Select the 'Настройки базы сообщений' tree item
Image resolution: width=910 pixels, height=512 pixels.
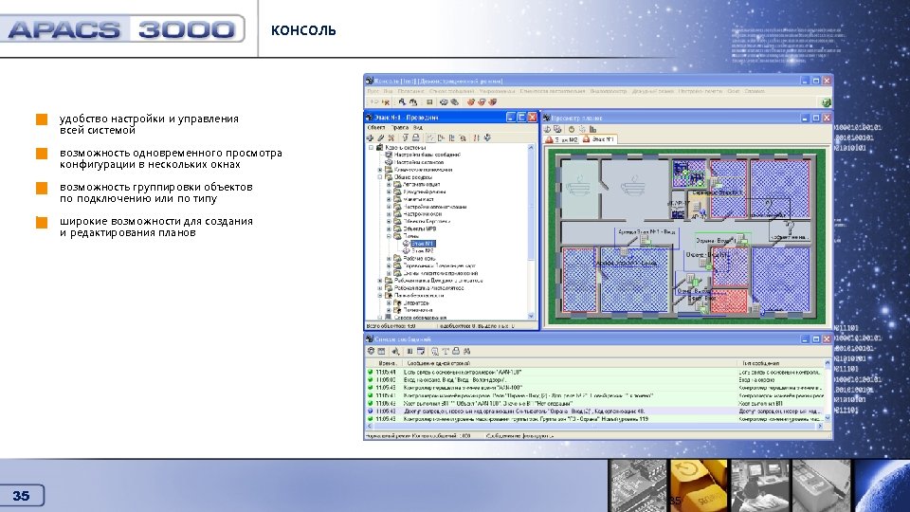tap(428, 155)
